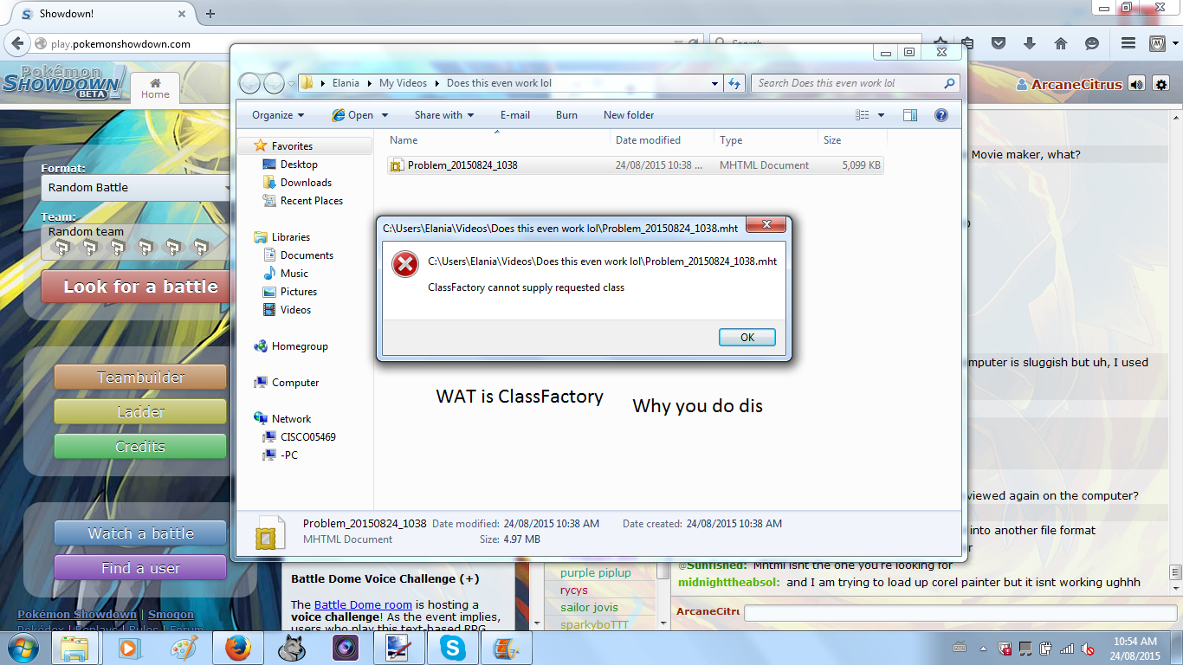This screenshot has height=665, width=1183.
Task: Open Windows Start menu
Action: [22, 647]
